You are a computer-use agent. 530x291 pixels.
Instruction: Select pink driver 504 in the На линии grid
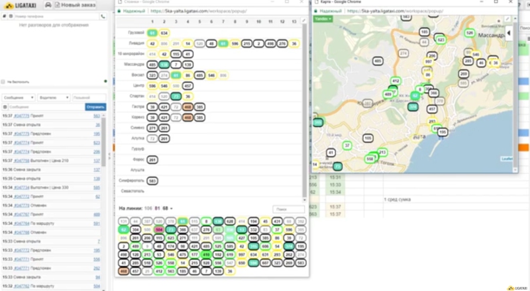pos(159,229)
